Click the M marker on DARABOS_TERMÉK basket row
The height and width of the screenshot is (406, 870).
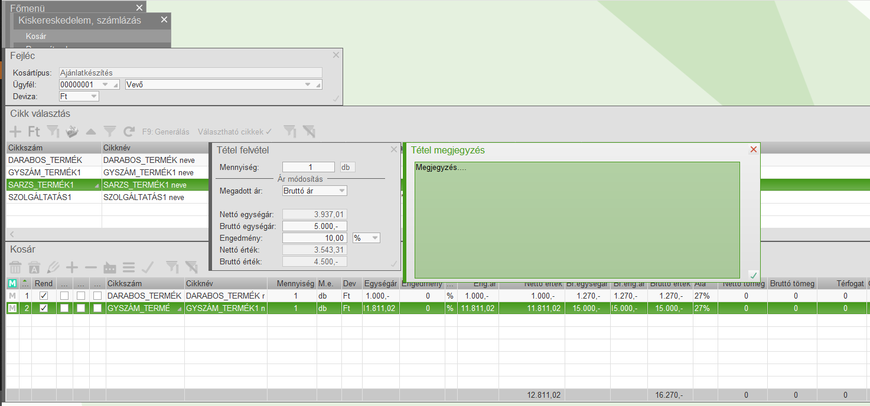tap(12, 296)
